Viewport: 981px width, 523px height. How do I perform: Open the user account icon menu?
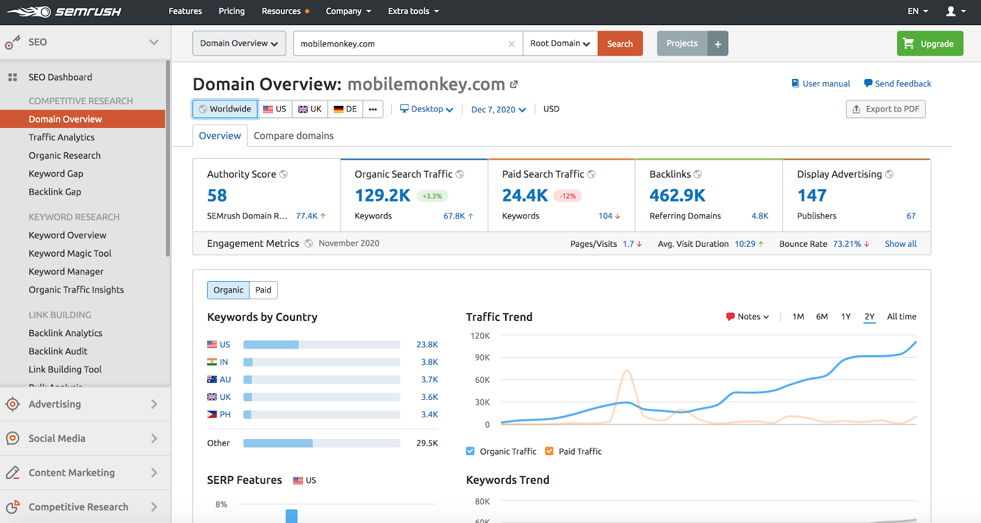tap(955, 11)
